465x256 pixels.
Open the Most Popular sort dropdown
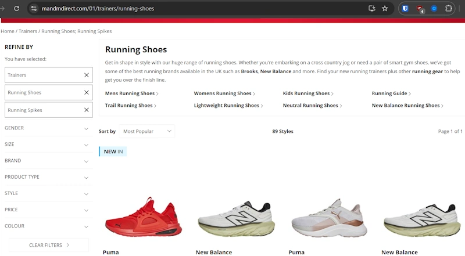click(147, 131)
